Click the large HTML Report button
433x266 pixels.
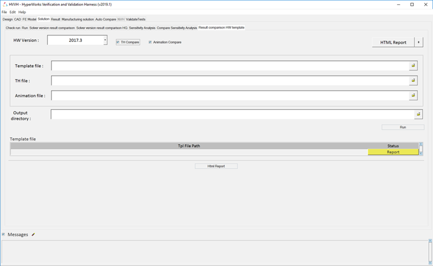coord(393,42)
